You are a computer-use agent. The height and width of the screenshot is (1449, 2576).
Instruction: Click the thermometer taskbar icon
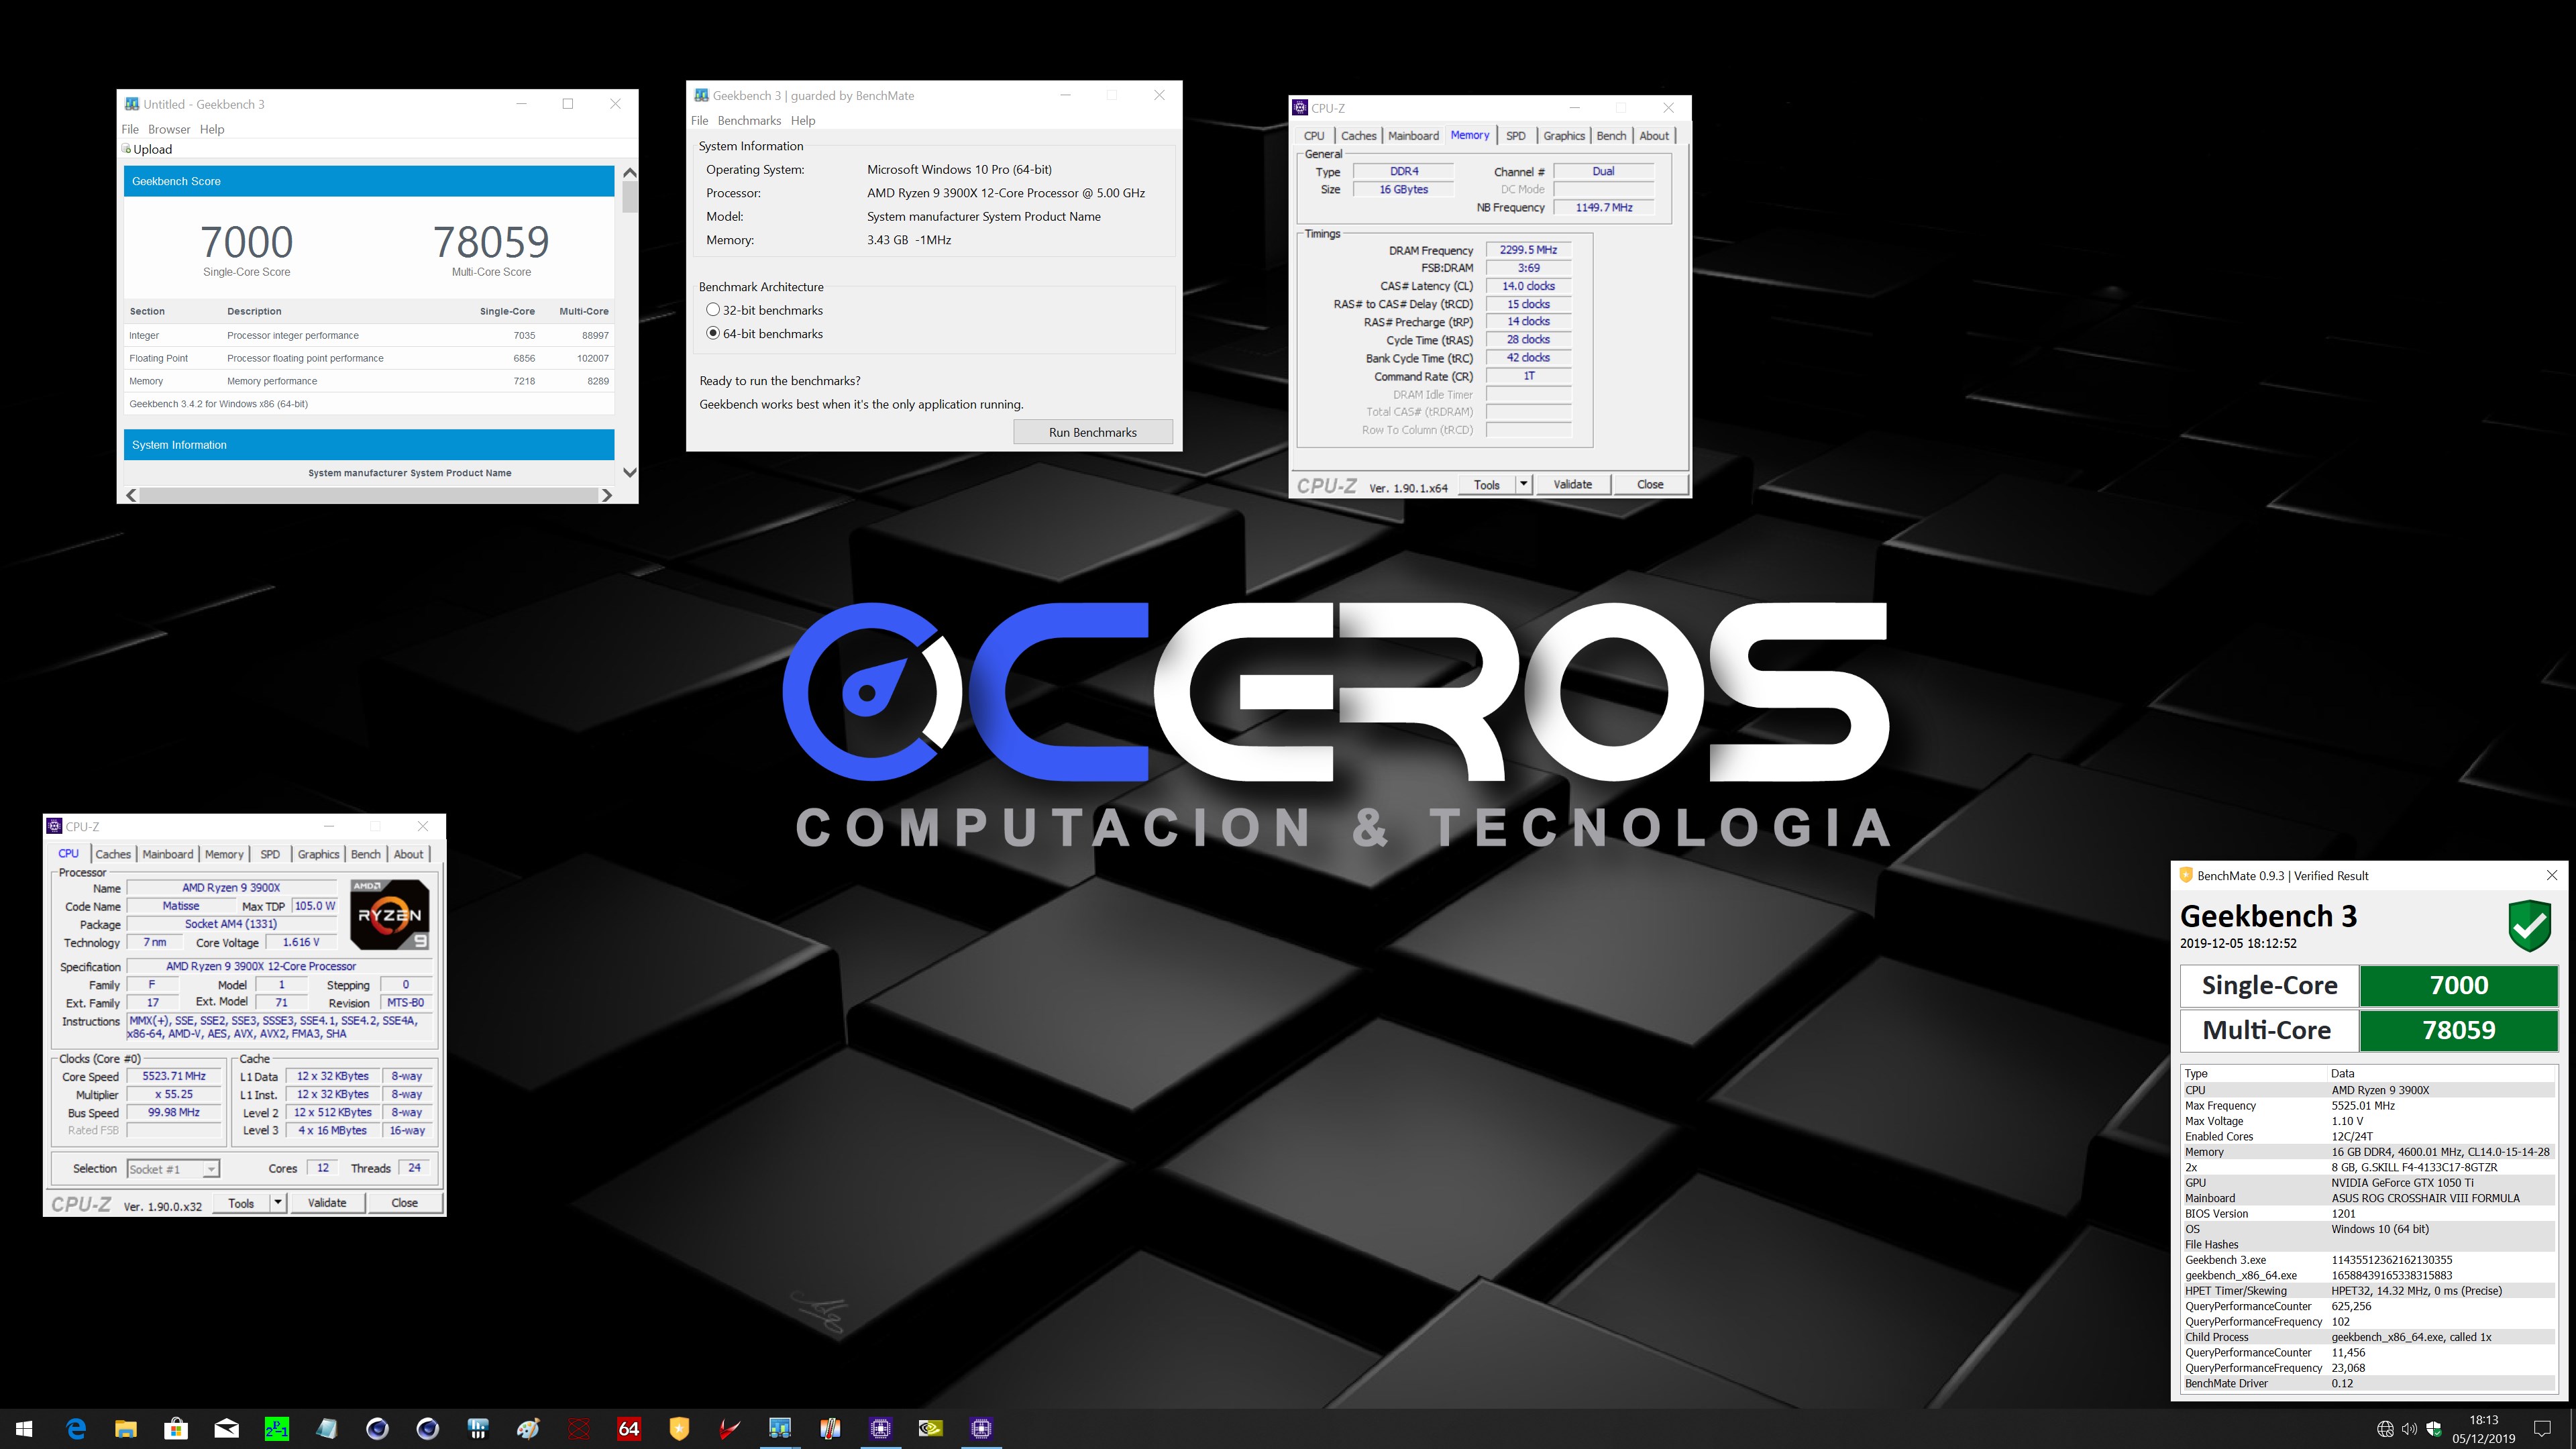[830, 1428]
